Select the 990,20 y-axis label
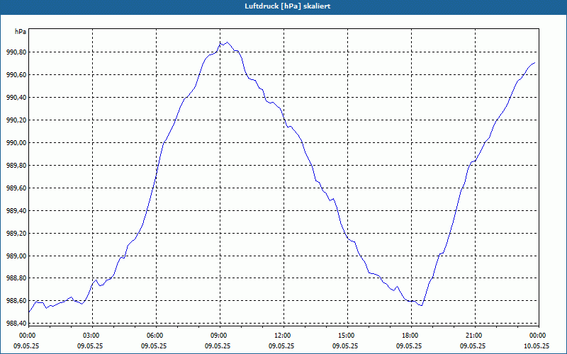Viewport: 567px width, 354px height. tap(16, 120)
